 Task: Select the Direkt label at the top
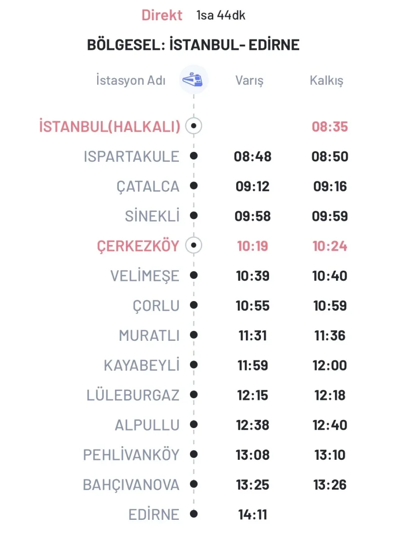[x=162, y=16]
